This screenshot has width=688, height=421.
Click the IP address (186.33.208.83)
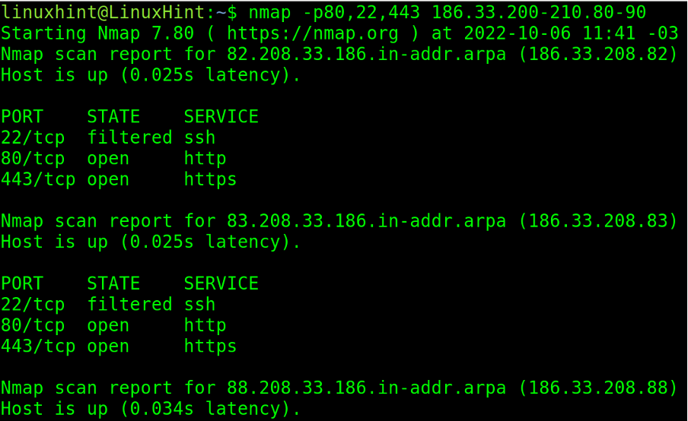click(598, 222)
